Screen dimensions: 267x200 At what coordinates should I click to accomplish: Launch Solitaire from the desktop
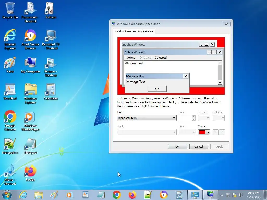tap(51, 10)
